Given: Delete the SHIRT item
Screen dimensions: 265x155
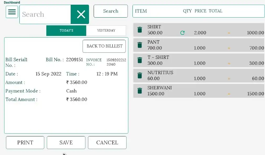Looking at the screenshot, I should (x=140, y=30).
